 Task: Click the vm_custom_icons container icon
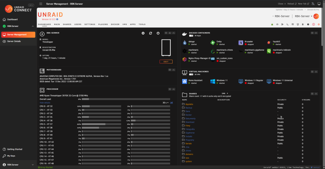click(213, 59)
